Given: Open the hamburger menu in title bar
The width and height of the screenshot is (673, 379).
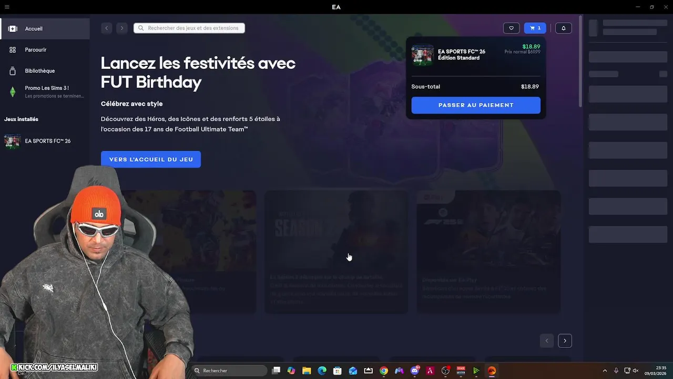Looking at the screenshot, I should click(x=7, y=7).
